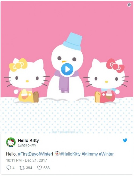Retweet using the arrows icon
This screenshot has height=176, width=134.
pyautogui.click(x=22, y=168)
